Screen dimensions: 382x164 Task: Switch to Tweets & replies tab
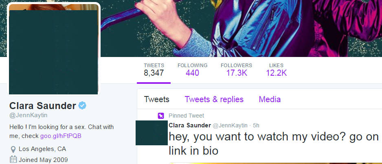[214, 99]
